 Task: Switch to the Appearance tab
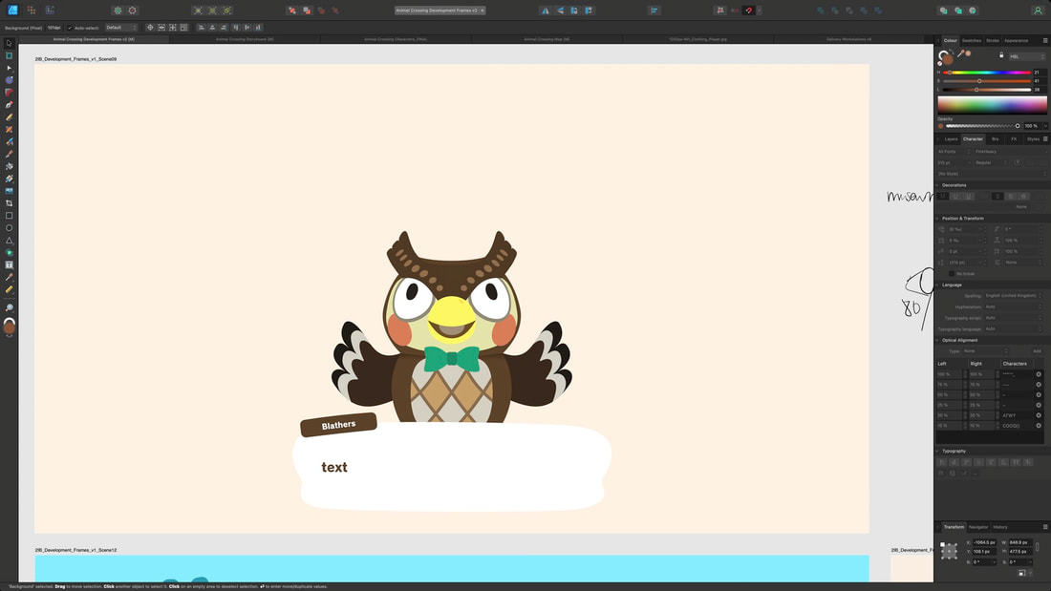(x=1017, y=41)
